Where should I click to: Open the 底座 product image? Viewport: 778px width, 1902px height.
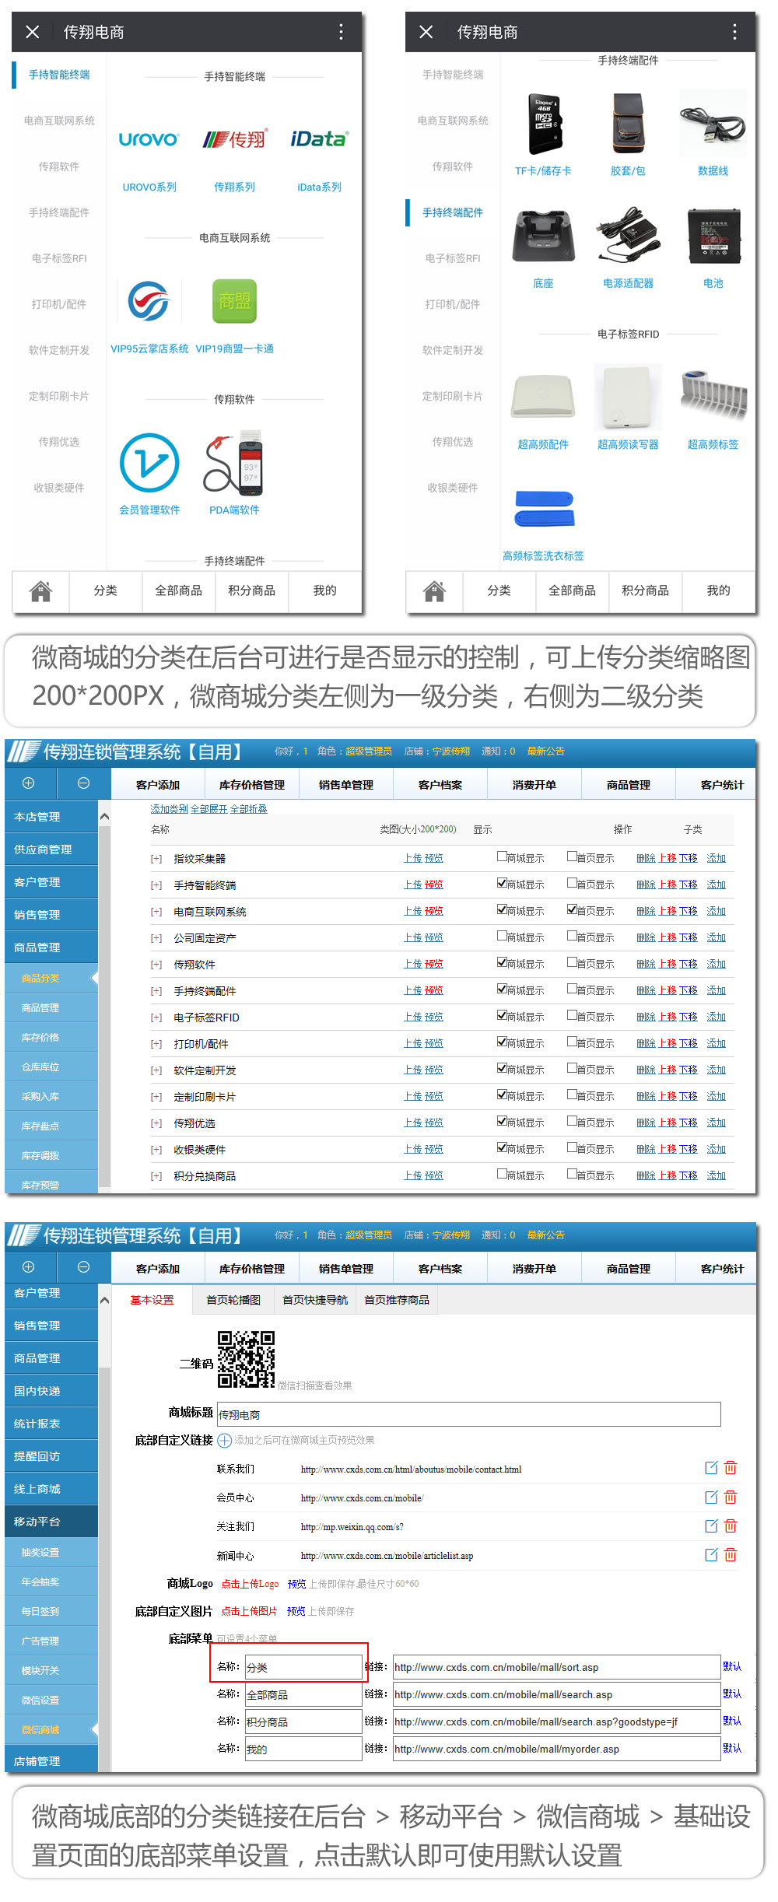(543, 236)
